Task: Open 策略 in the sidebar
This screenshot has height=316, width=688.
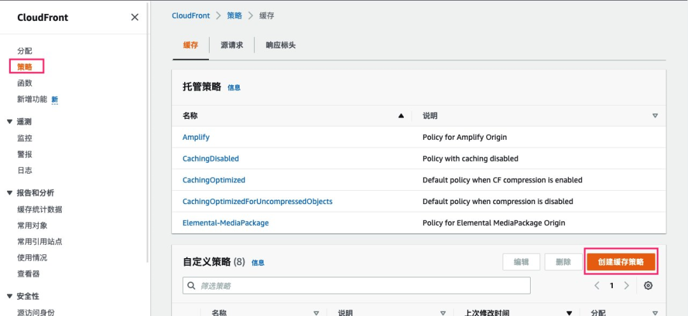Action: point(25,67)
